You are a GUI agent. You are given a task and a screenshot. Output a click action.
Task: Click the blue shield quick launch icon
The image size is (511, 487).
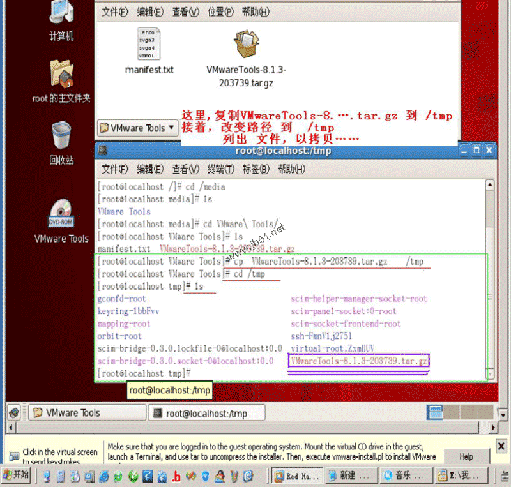click(x=205, y=476)
